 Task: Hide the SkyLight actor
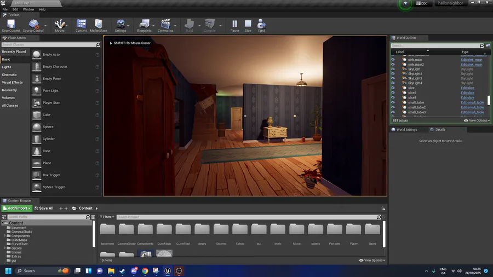click(x=393, y=69)
